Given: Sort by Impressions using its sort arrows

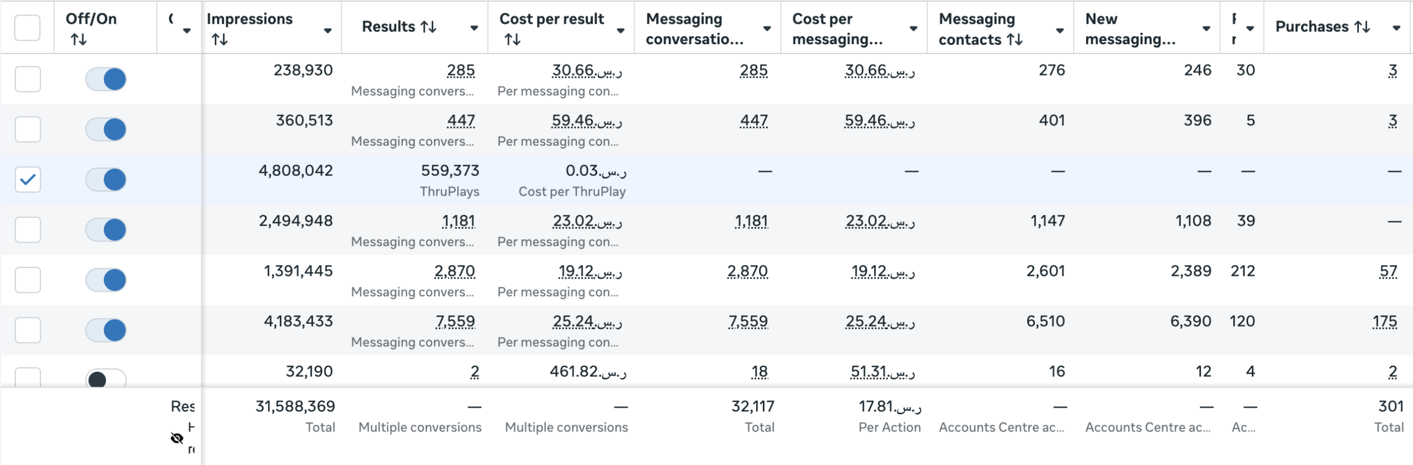Looking at the screenshot, I should (x=220, y=40).
